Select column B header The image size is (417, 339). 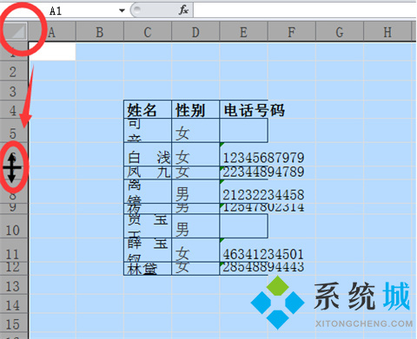[100, 32]
